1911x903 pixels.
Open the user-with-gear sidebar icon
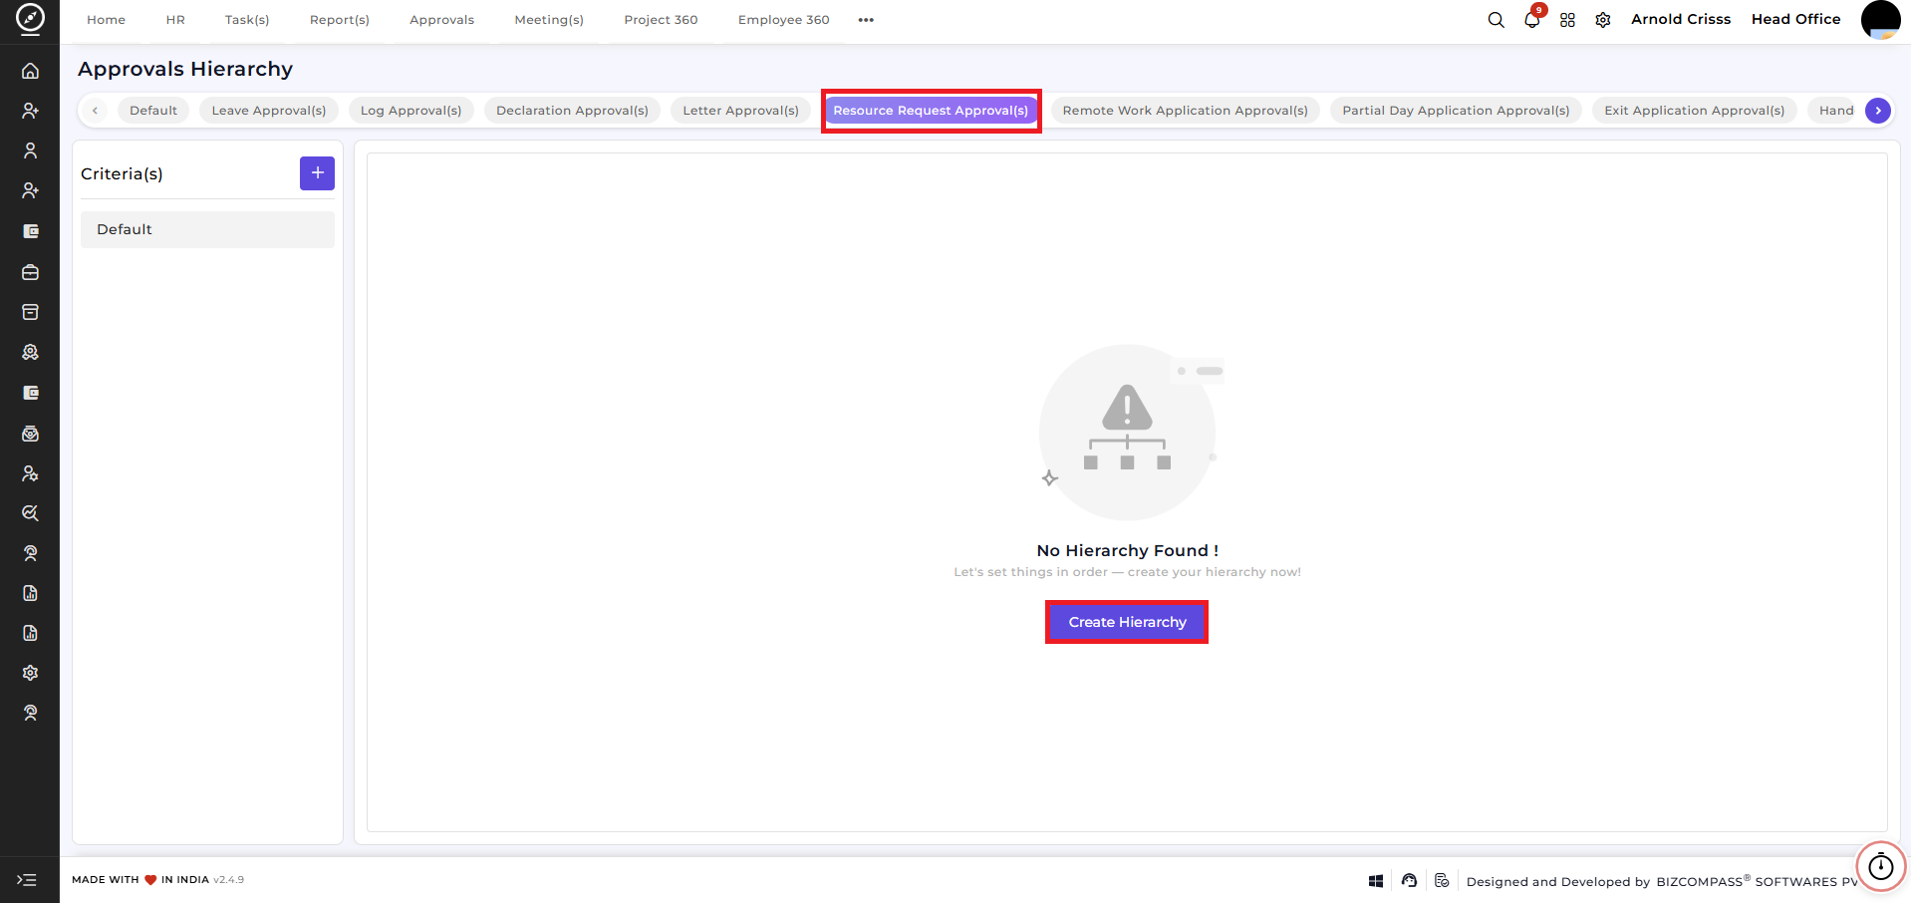point(30,473)
